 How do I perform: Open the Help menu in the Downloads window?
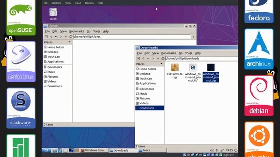[x=198, y=53]
